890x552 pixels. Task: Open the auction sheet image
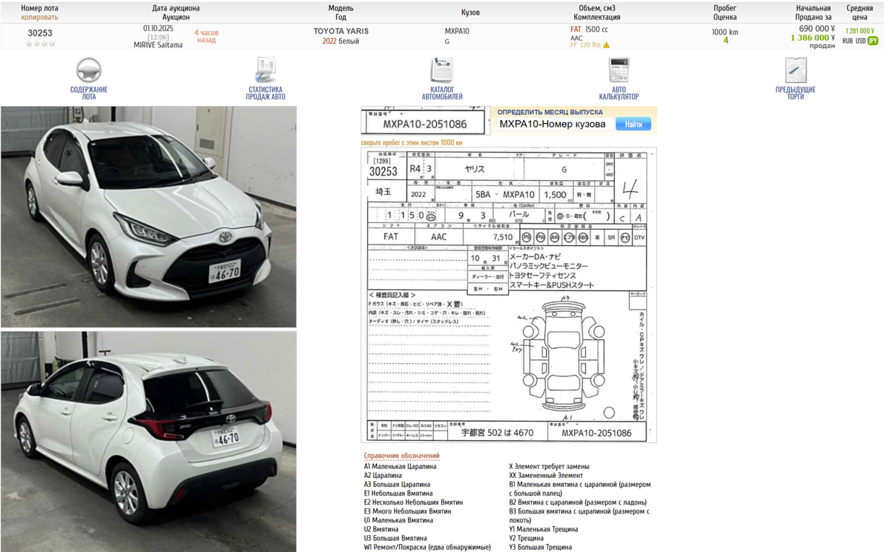508,295
